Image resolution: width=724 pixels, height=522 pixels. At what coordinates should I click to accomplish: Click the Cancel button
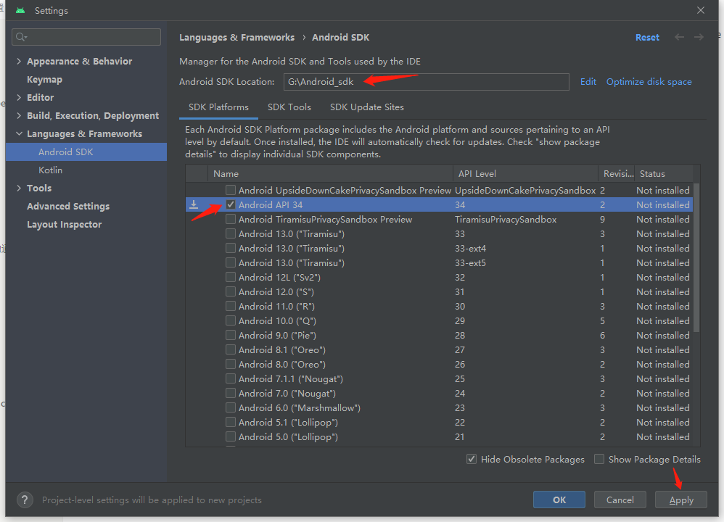click(x=620, y=500)
